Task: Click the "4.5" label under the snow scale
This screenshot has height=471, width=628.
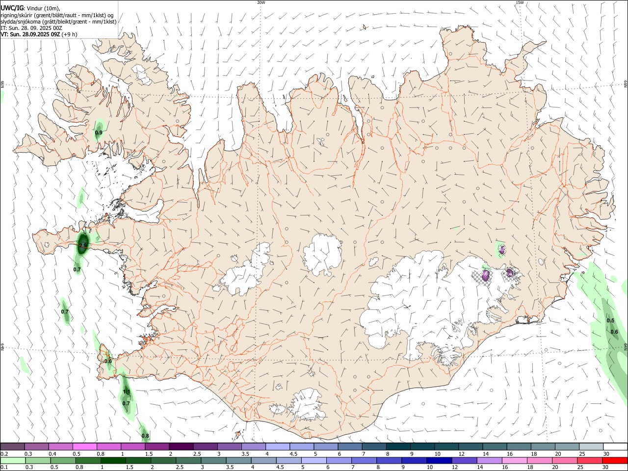Action: [x=293, y=454]
